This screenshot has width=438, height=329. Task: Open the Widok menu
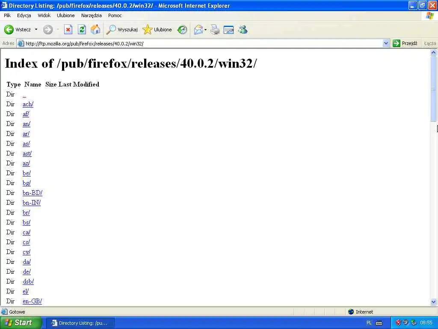point(44,15)
